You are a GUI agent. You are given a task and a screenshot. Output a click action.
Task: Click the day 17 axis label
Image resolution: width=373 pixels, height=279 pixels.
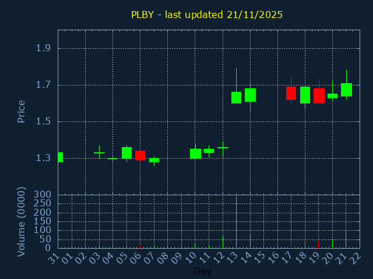[x=287, y=258]
